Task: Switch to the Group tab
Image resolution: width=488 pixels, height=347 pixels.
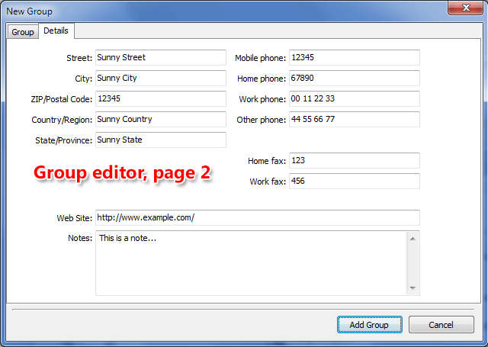Action: (23, 32)
